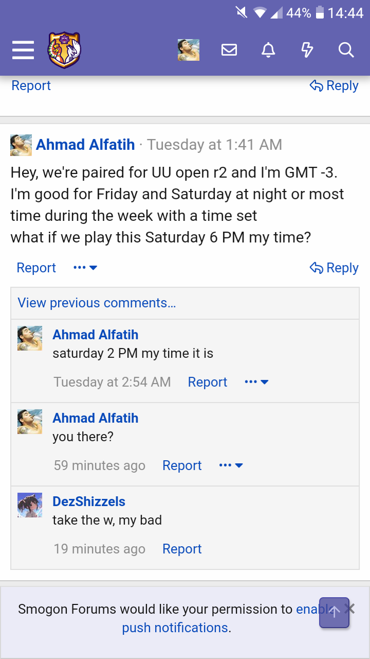Tap the scroll-to-top arrow button
The height and width of the screenshot is (659, 370).
pos(334,612)
